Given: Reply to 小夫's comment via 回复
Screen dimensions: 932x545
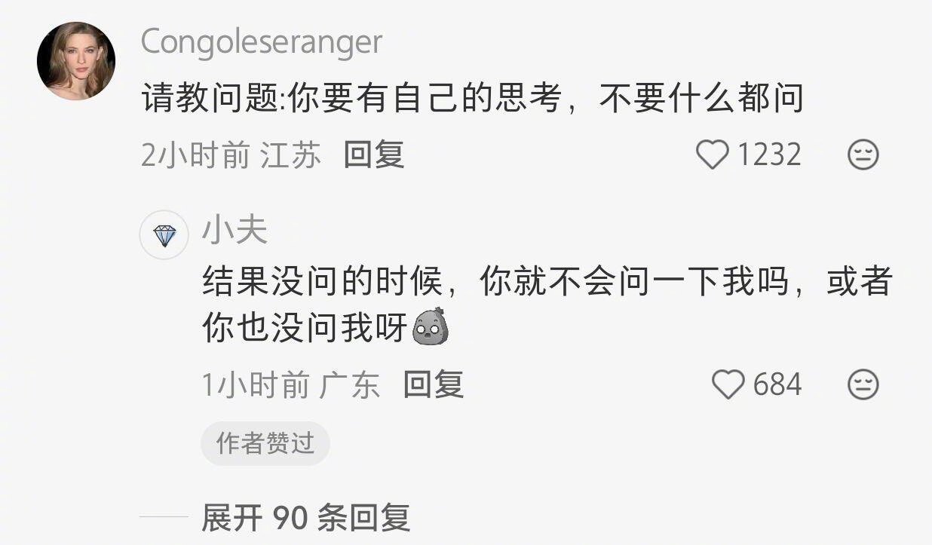Looking at the screenshot, I should (434, 384).
